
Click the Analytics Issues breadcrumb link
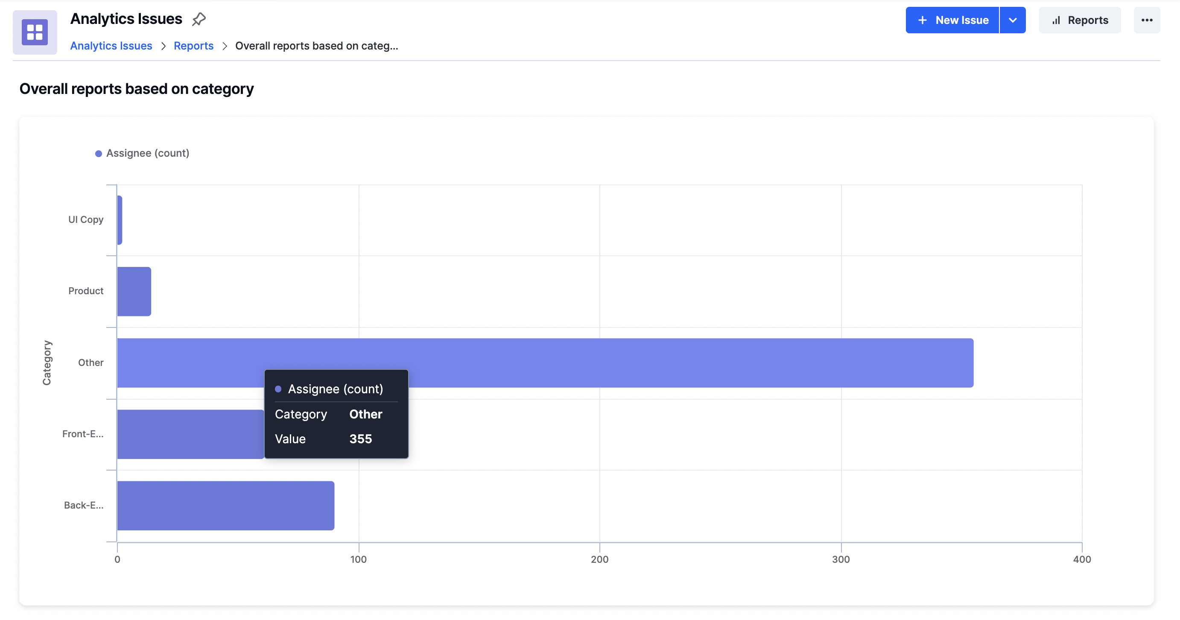click(x=111, y=45)
